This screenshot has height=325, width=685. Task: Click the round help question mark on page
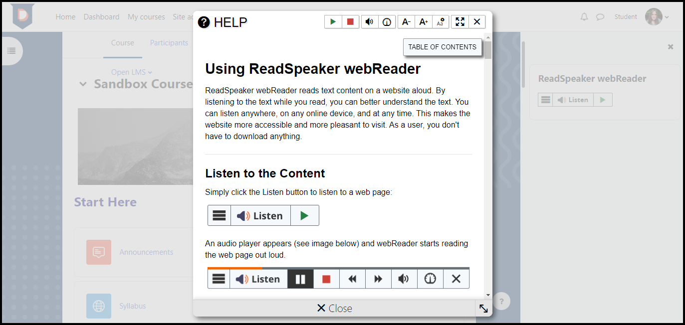[x=501, y=301]
